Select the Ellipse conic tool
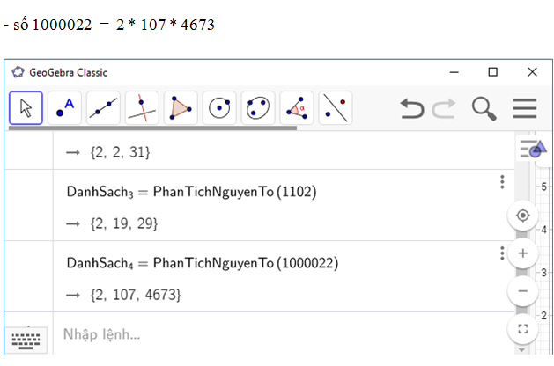The width and height of the screenshot is (554, 366). pyautogui.click(x=258, y=108)
